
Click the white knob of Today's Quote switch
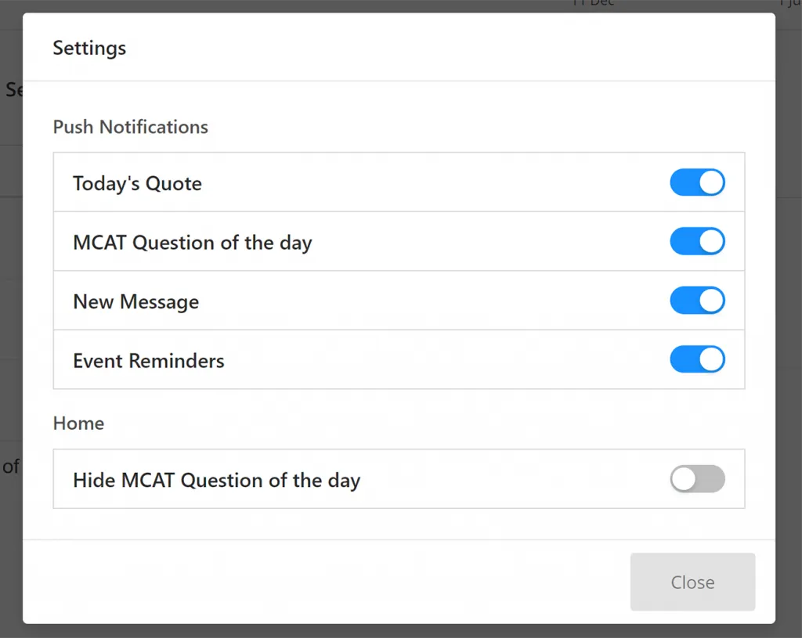point(711,182)
